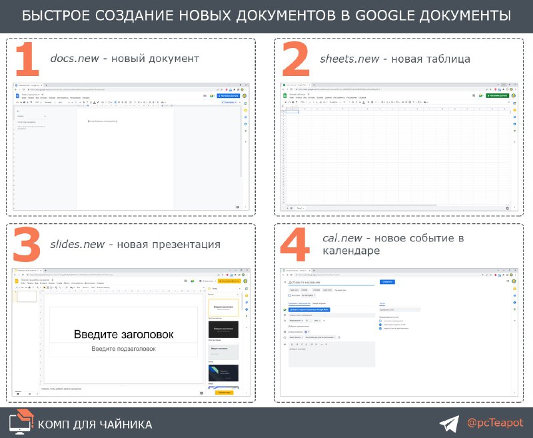Click the Slides window profile avatar
This screenshot has width=533, height=438.
coord(245,281)
